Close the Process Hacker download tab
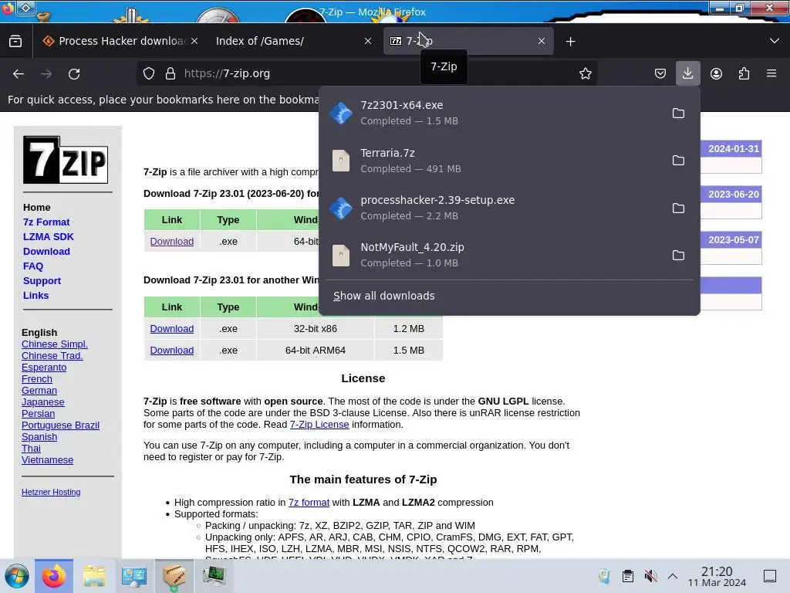 pos(194,41)
